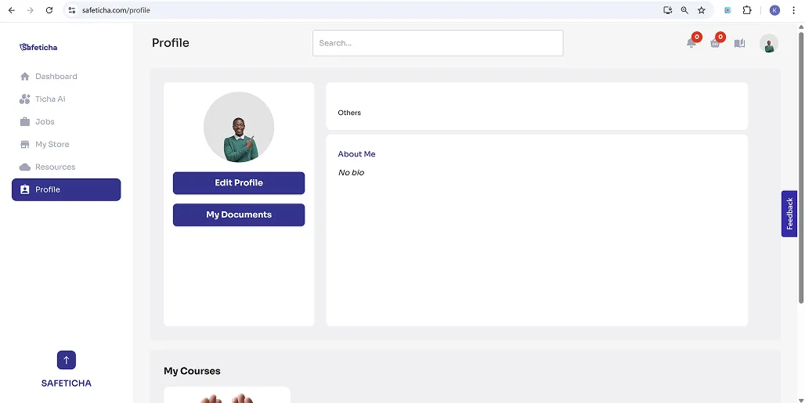Open My Store from sidebar
Image resolution: width=805 pixels, height=403 pixels.
67,144
